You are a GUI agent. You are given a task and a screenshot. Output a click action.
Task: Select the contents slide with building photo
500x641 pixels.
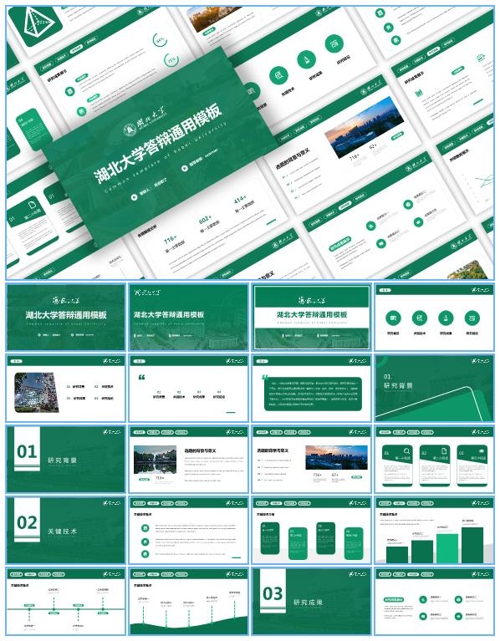point(65,389)
